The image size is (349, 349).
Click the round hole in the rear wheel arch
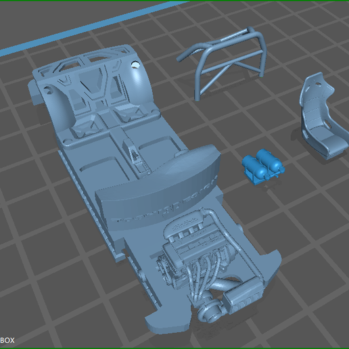click(135, 65)
